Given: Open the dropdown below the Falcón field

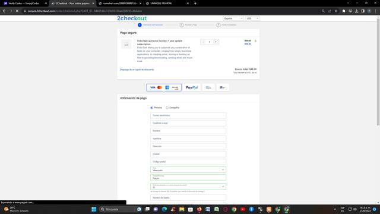Looking at the screenshot, I should pyautogui.click(x=188, y=186).
